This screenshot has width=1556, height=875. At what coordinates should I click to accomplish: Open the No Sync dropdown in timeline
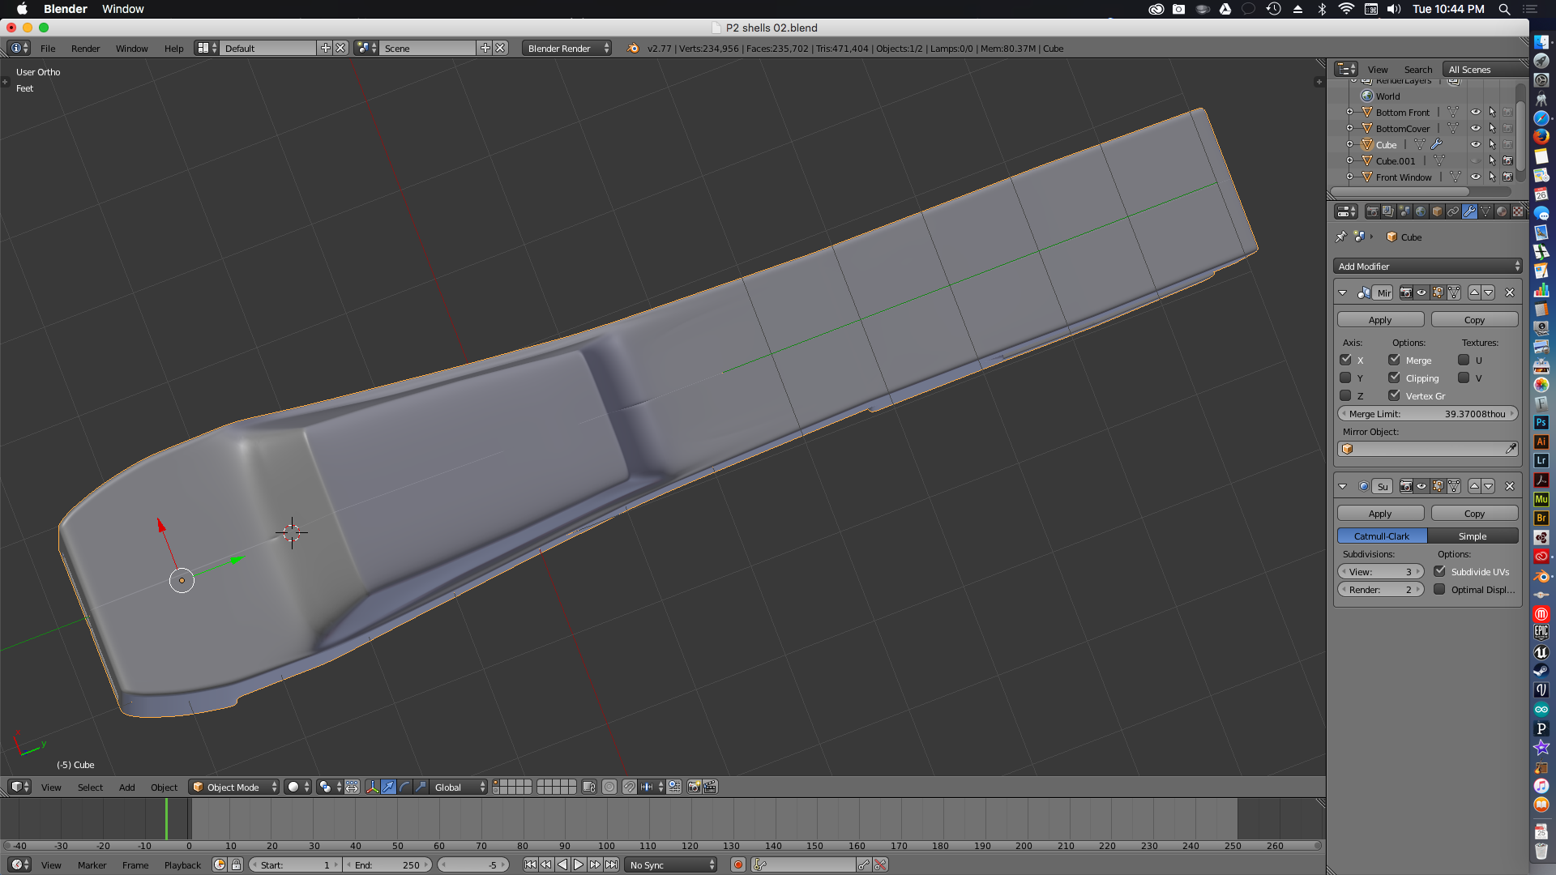[x=671, y=864]
